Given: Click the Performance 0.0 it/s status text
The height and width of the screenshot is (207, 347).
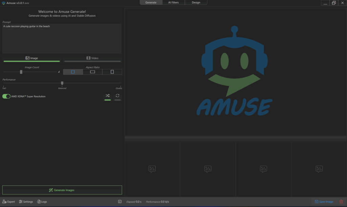Looking at the screenshot, I should [157, 202].
